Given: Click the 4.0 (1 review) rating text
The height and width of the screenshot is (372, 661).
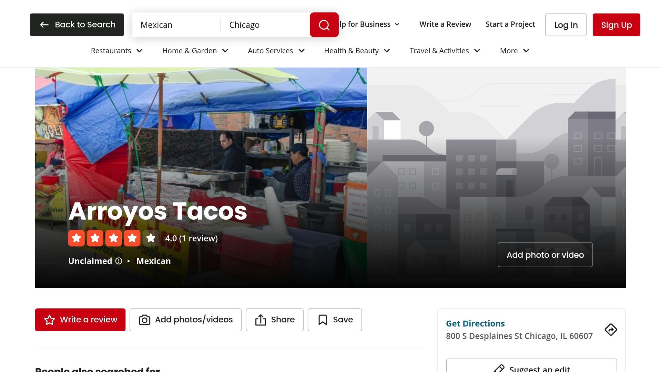Looking at the screenshot, I should 191,238.
